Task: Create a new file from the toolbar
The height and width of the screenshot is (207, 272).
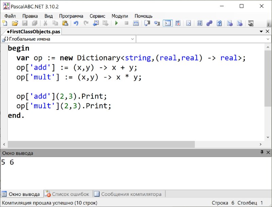Action: 5,23
